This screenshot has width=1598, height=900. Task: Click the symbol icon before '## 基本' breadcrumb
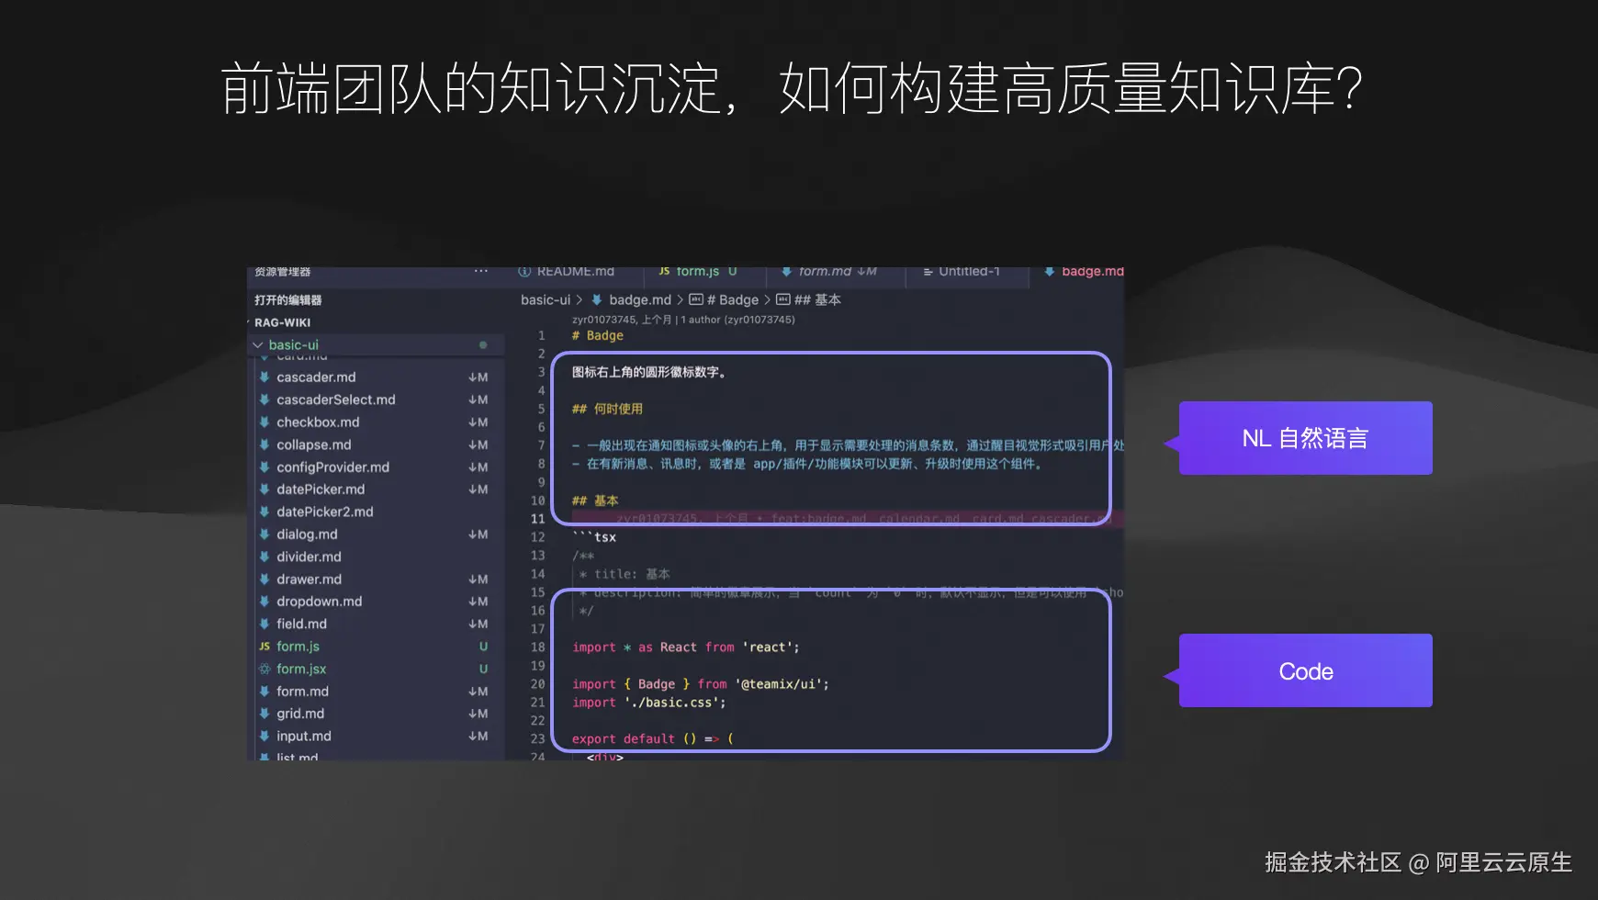pos(783,299)
